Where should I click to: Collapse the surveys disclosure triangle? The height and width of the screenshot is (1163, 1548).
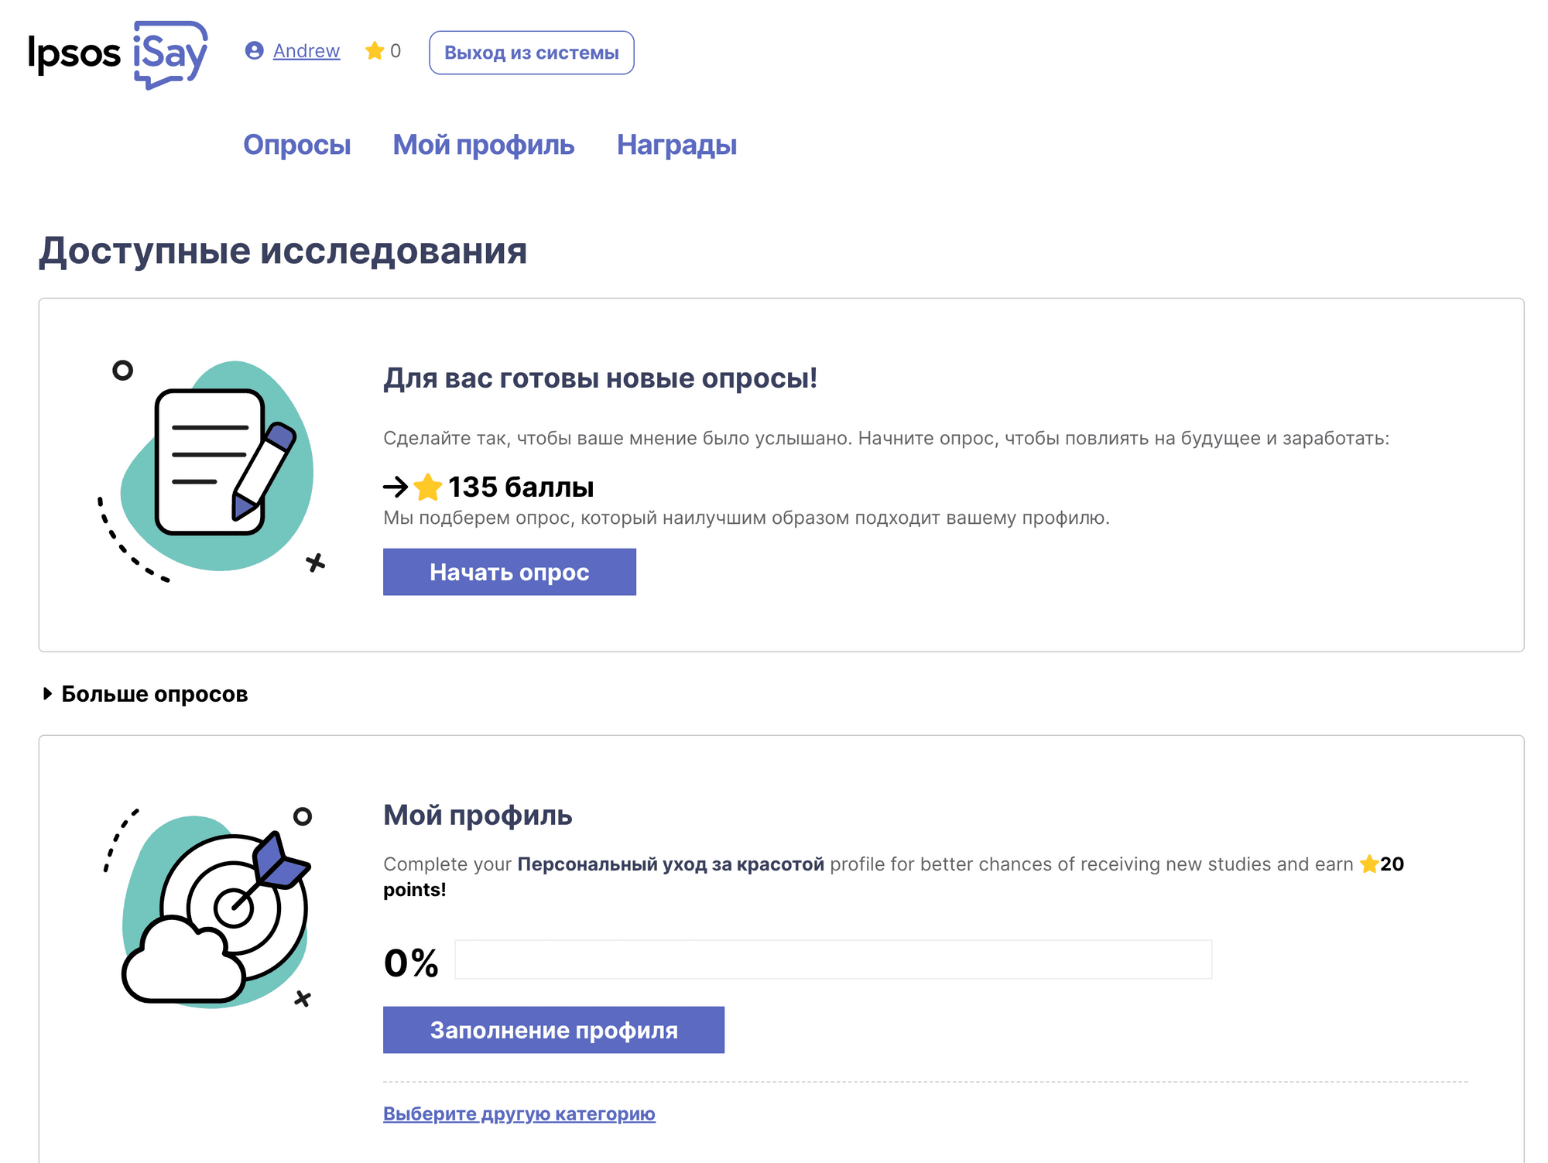[x=47, y=693]
